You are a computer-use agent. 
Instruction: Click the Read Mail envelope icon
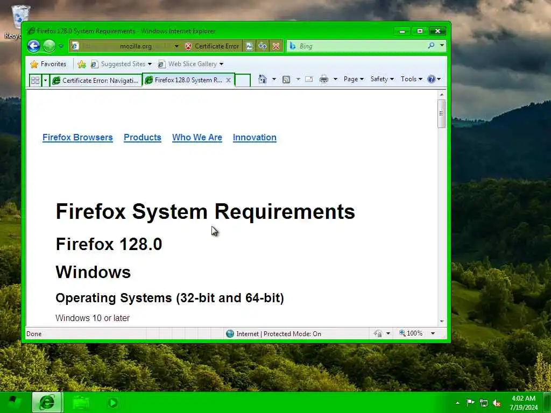coord(309,79)
